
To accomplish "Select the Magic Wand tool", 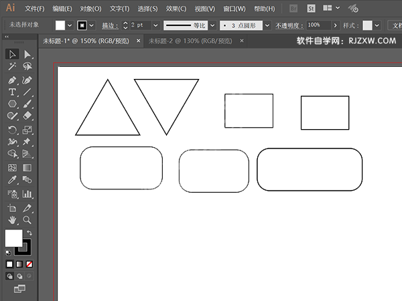I will point(12,66).
